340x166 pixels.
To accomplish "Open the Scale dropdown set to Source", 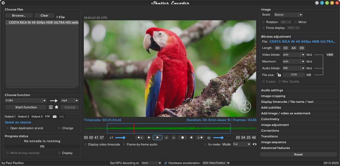I will [288, 15].
